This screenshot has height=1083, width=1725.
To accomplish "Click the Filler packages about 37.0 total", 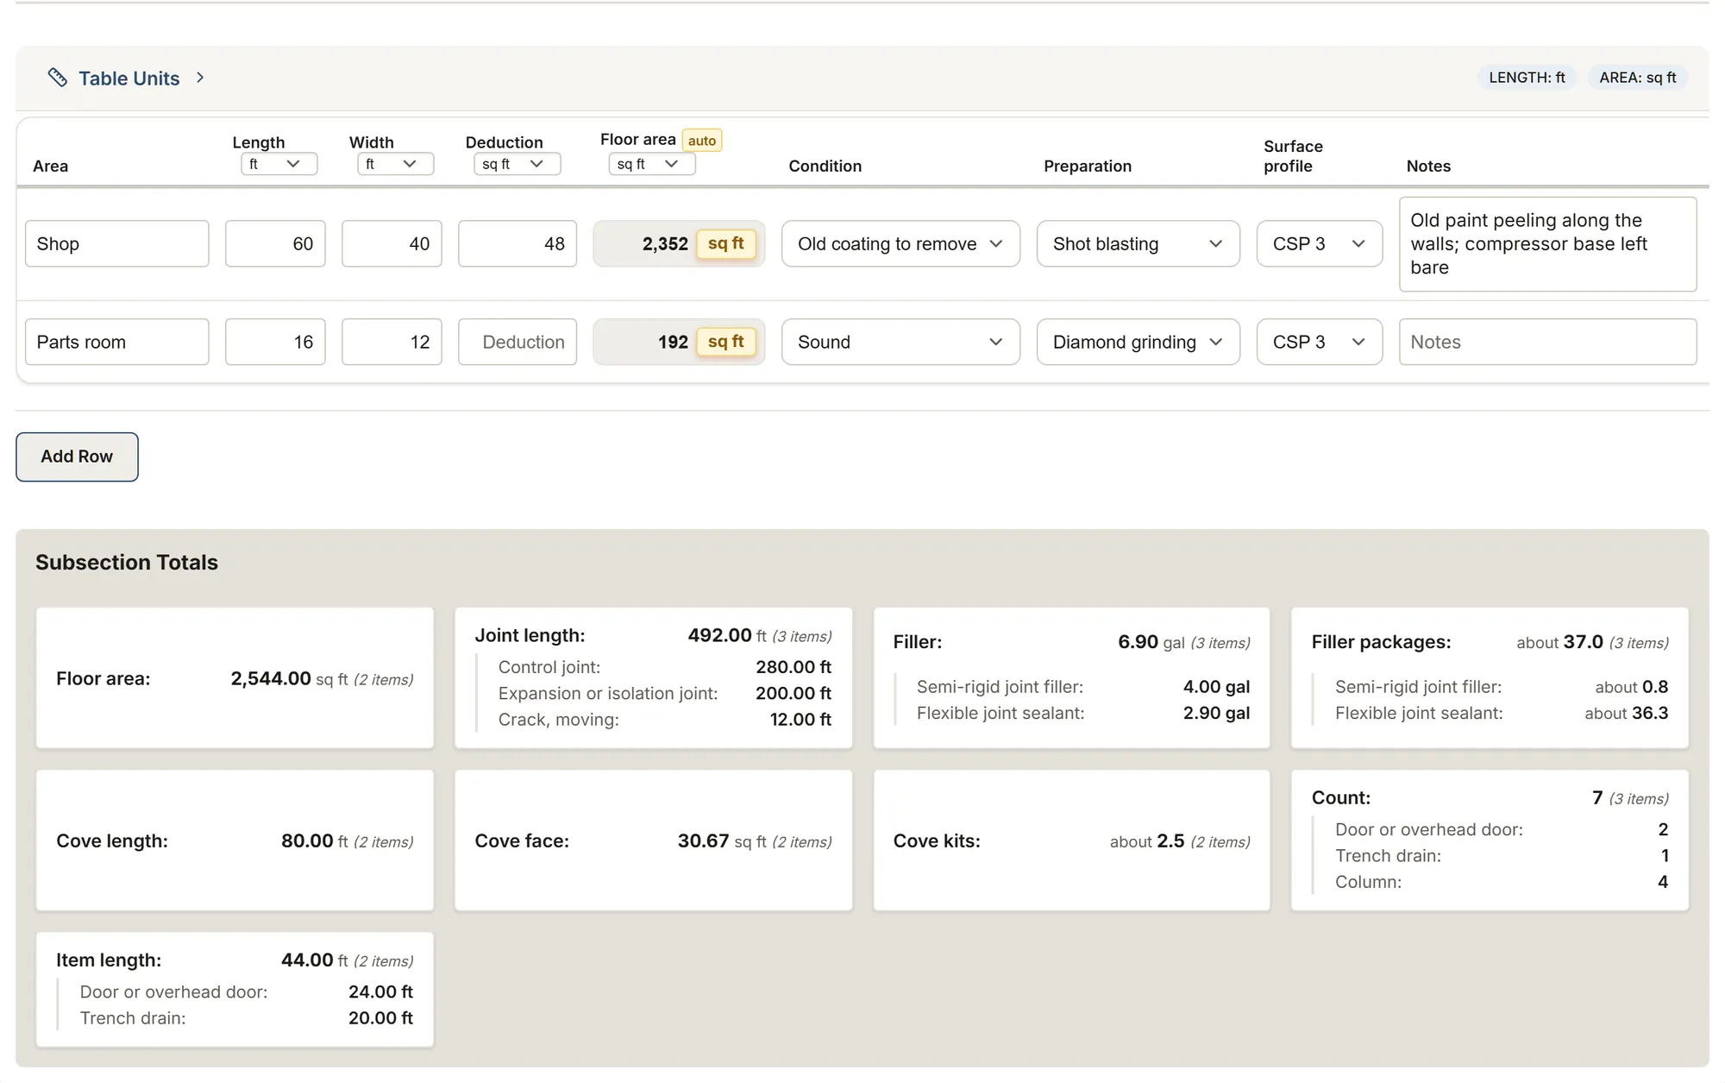I will (x=1559, y=642).
